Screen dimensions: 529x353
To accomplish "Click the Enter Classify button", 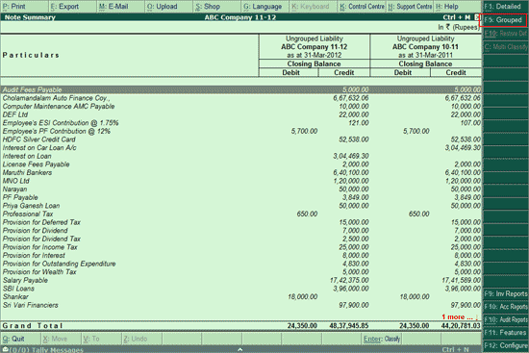I will 382,339.
